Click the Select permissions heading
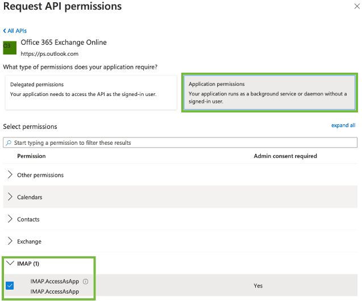Viewport: 362px width, 301px height. coord(30,127)
